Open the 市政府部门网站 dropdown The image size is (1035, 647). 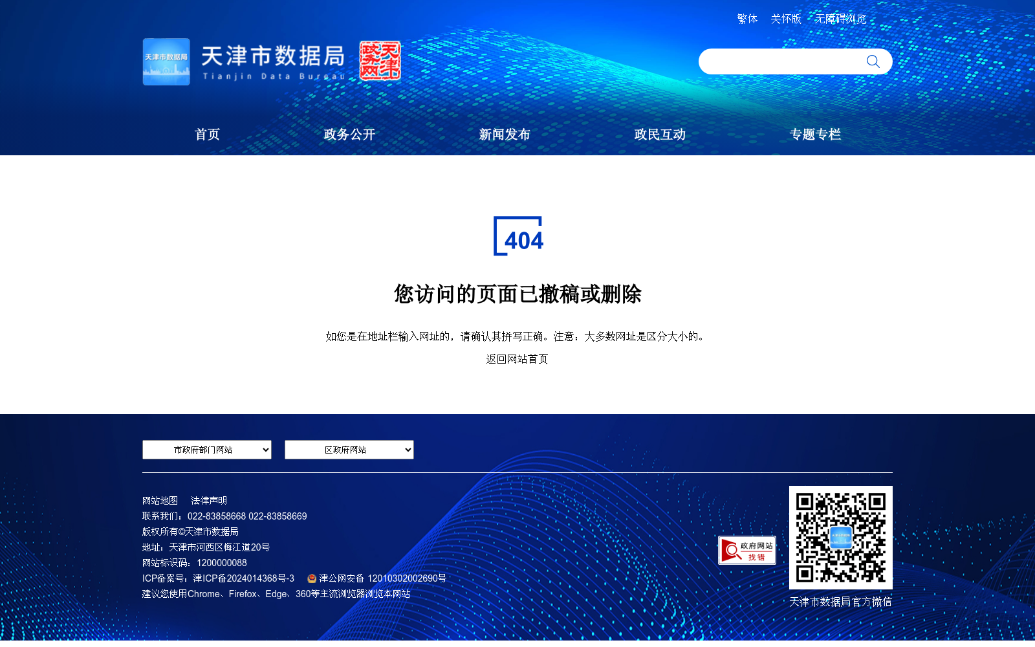[x=207, y=450]
